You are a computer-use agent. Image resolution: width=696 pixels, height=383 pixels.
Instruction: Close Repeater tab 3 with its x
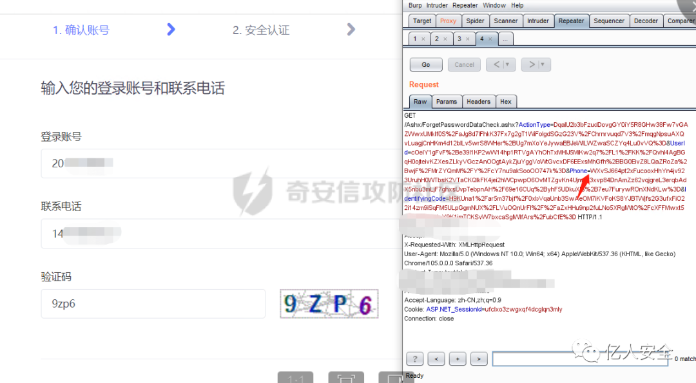click(467, 39)
